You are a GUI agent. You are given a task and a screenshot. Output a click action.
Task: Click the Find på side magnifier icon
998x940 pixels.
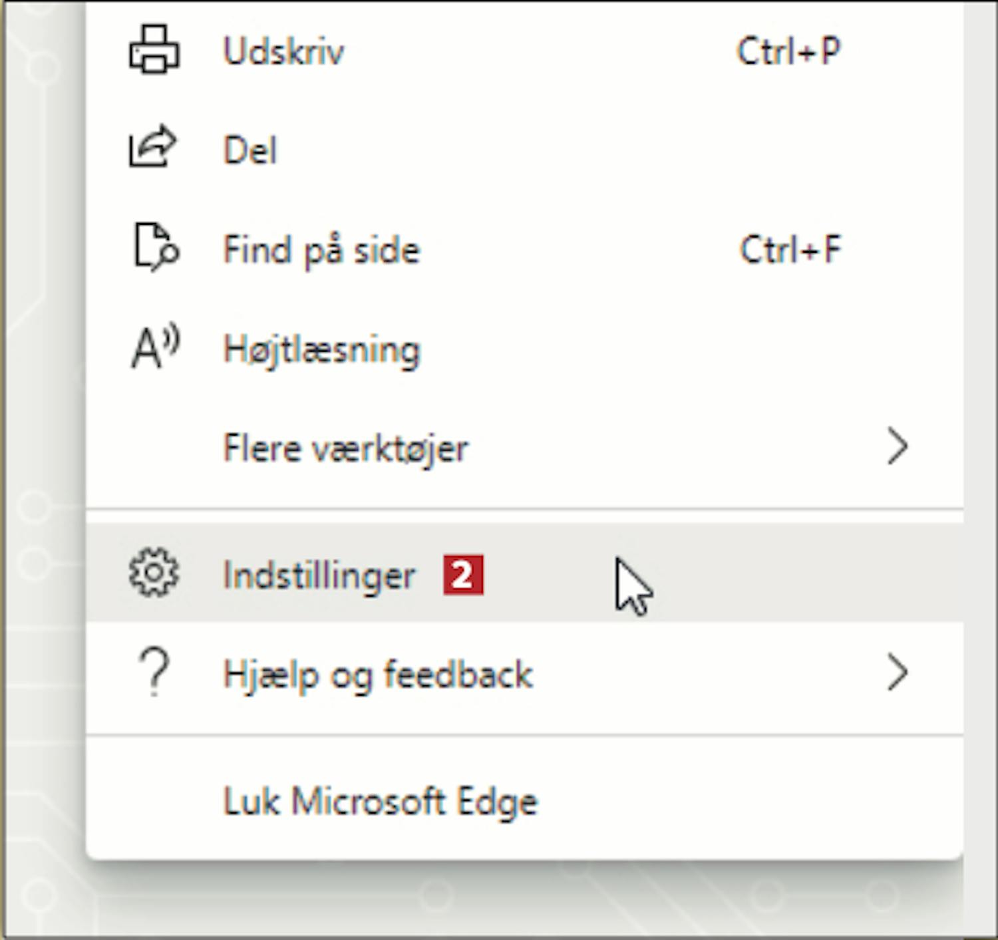point(156,247)
